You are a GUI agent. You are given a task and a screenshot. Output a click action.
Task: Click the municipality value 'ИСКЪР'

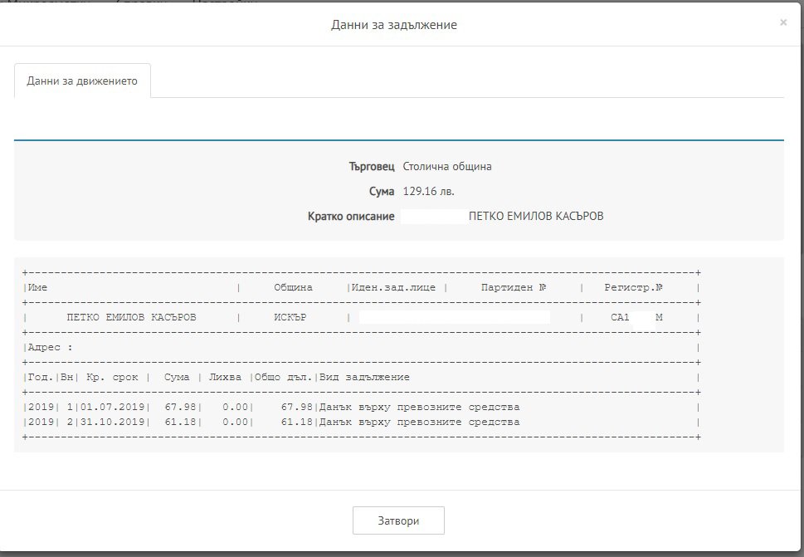(x=290, y=317)
